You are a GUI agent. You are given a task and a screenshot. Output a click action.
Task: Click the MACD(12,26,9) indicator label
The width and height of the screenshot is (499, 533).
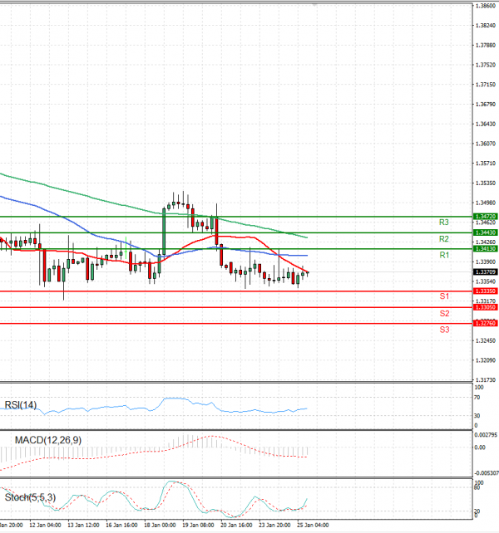tap(48, 440)
